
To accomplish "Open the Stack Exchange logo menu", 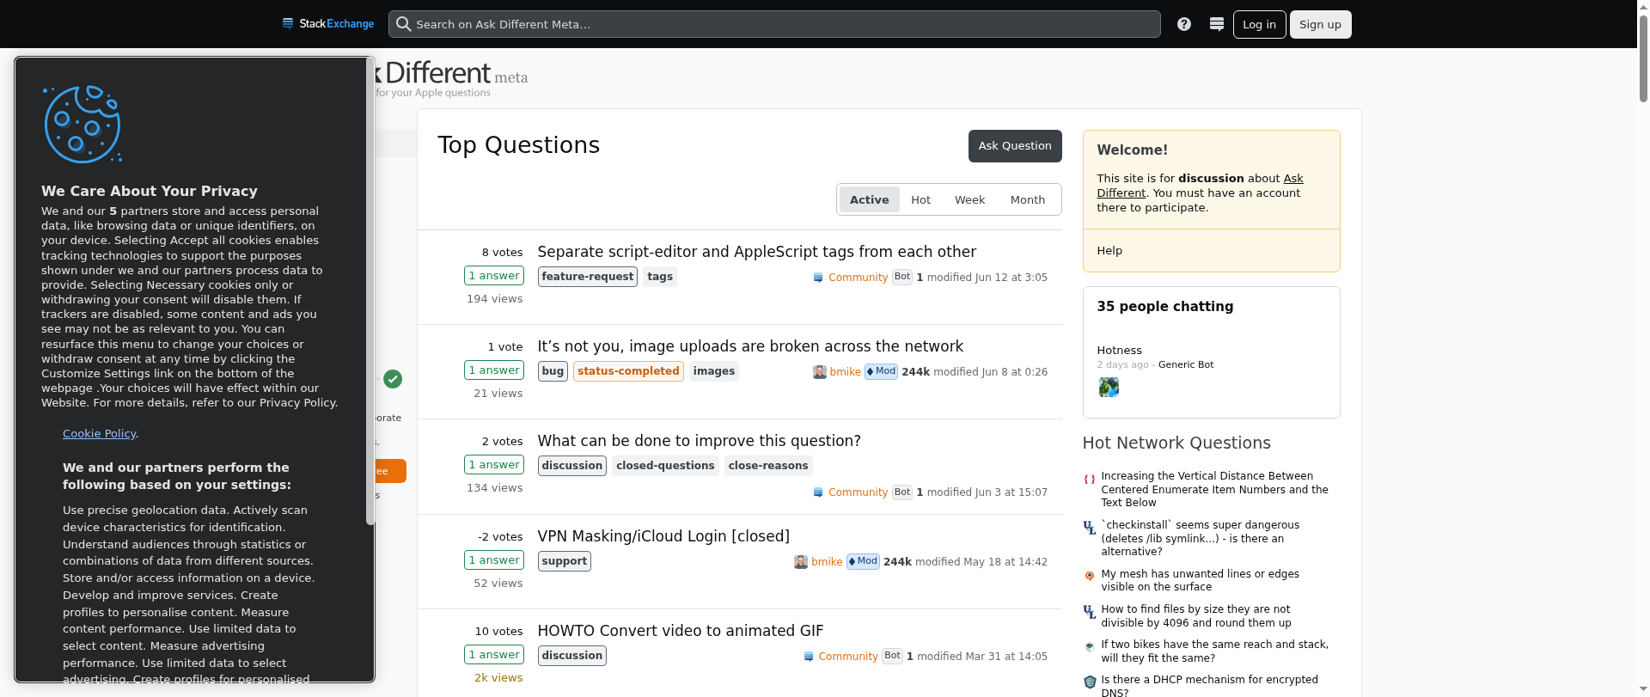I will click(328, 24).
